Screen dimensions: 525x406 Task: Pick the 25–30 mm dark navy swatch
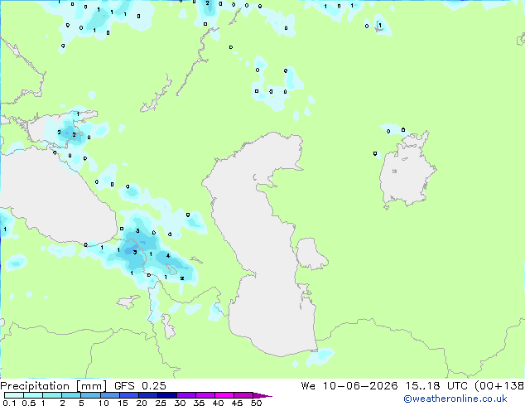coord(166,395)
